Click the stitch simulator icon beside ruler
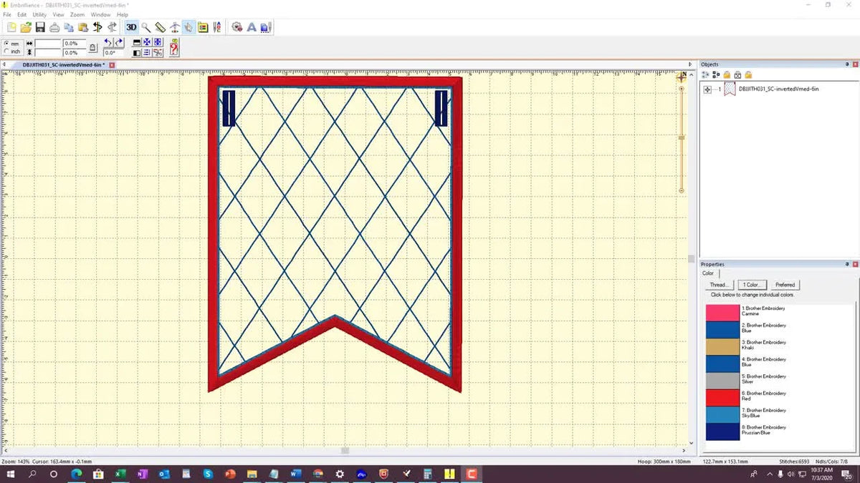This screenshot has width=860, height=483. click(174, 27)
